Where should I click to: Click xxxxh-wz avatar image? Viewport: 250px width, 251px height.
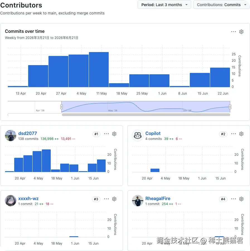coord(11,201)
